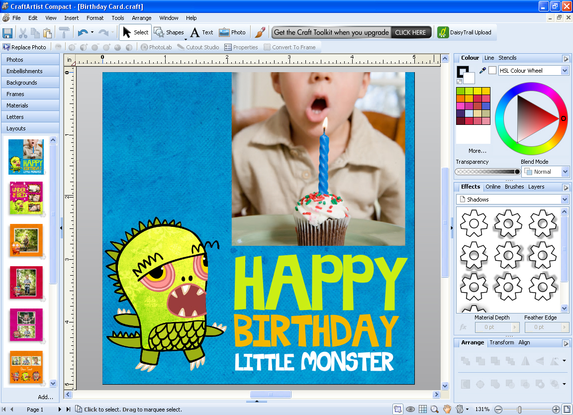This screenshot has height=415, width=573.
Task: Switch to the Layers tab
Action: click(536, 187)
